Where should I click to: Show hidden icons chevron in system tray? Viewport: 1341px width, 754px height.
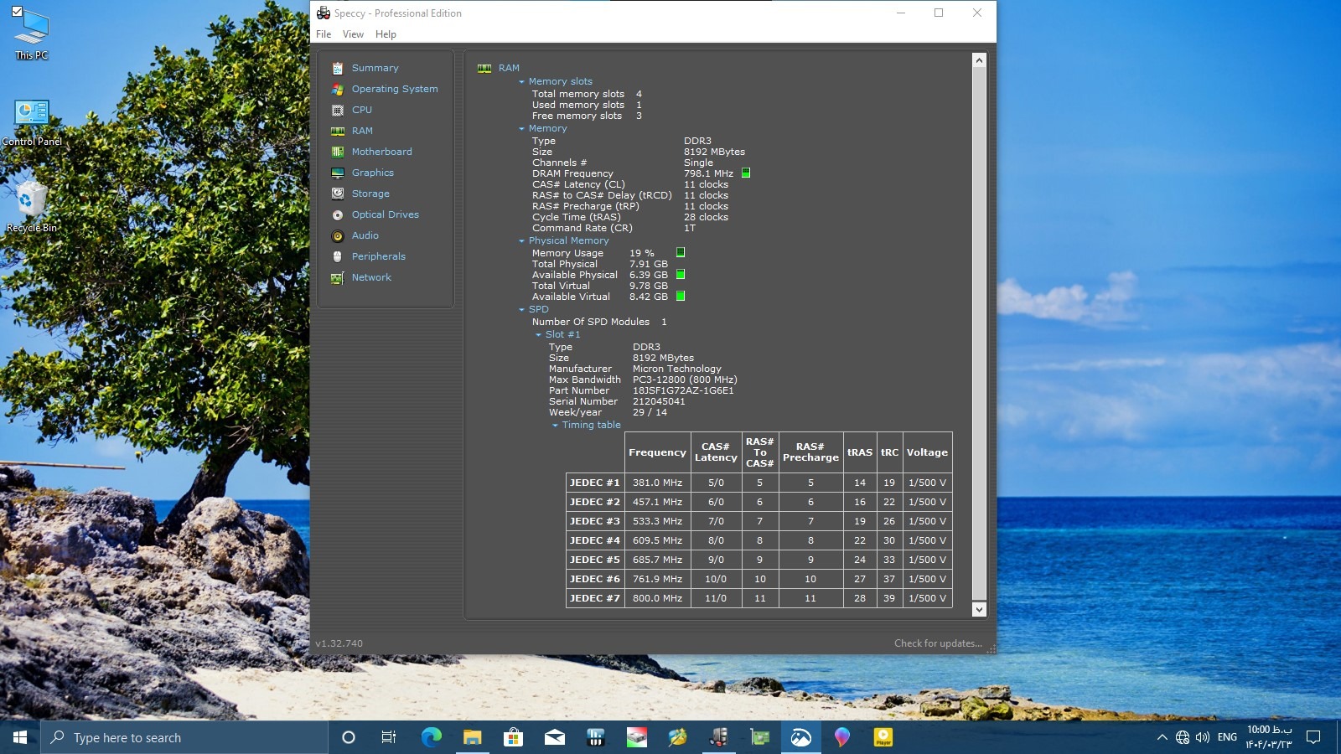click(x=1162, y=737)
